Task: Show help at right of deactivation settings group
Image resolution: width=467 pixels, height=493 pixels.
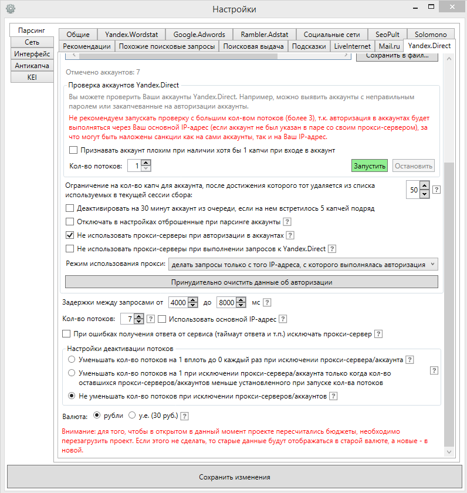Action: pos(434,370)
